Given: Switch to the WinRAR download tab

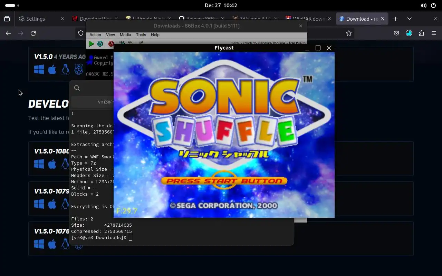Looking at the screenshot, I should point(308,19).
